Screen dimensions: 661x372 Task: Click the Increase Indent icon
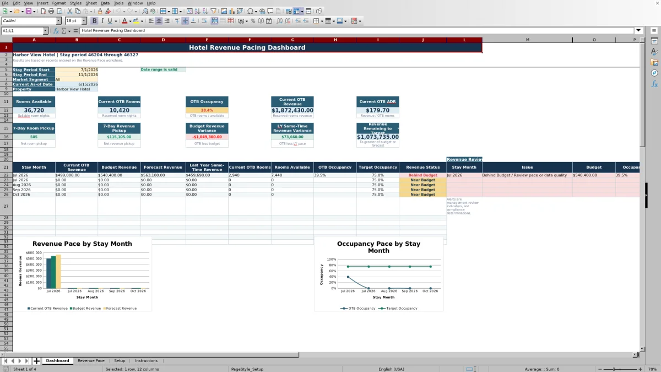(x=298, y=21)
